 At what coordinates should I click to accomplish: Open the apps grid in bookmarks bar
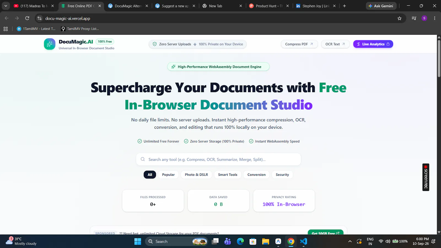pyautogui.click(x=6, y=29)
